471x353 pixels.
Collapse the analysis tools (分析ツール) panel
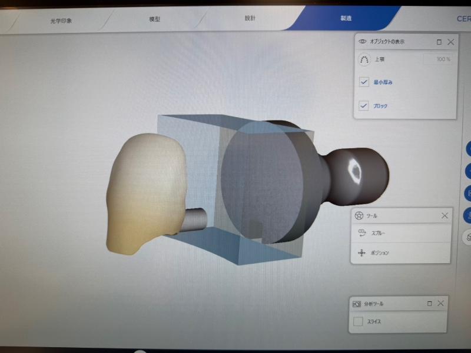click(429, 304)
